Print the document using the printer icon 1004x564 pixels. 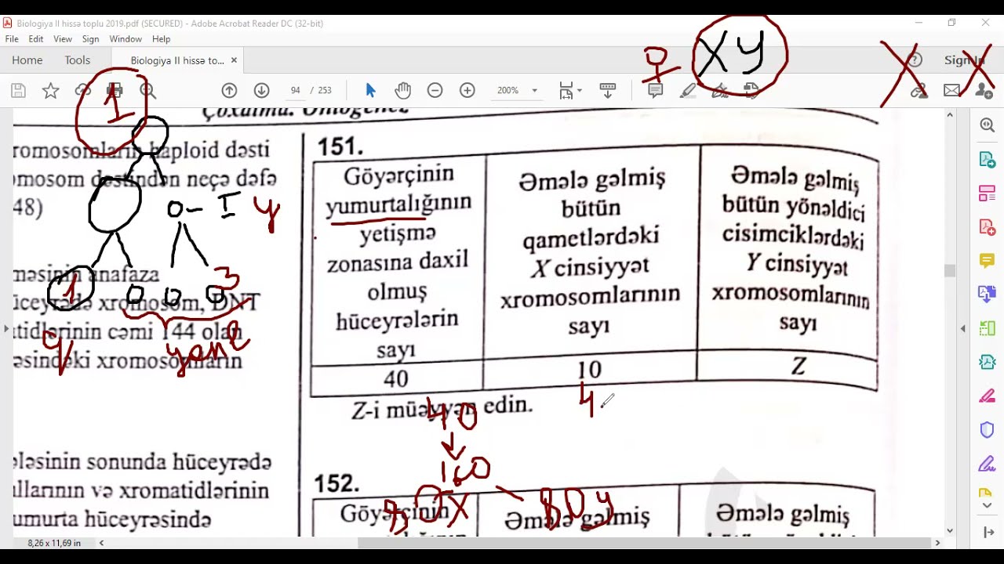click(115, 91)
